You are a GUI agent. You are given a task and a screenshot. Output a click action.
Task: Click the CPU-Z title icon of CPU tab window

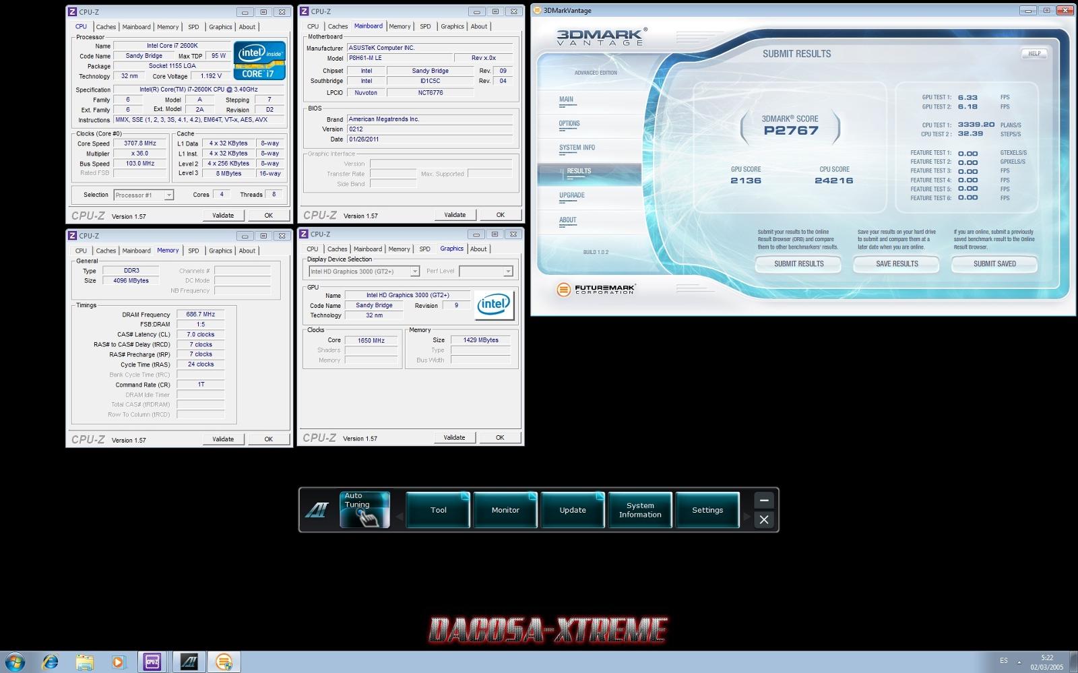click(72, 11)
